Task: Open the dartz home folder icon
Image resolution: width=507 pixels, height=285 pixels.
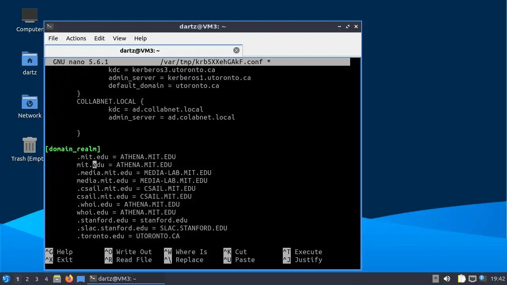Action: (30, 63)
